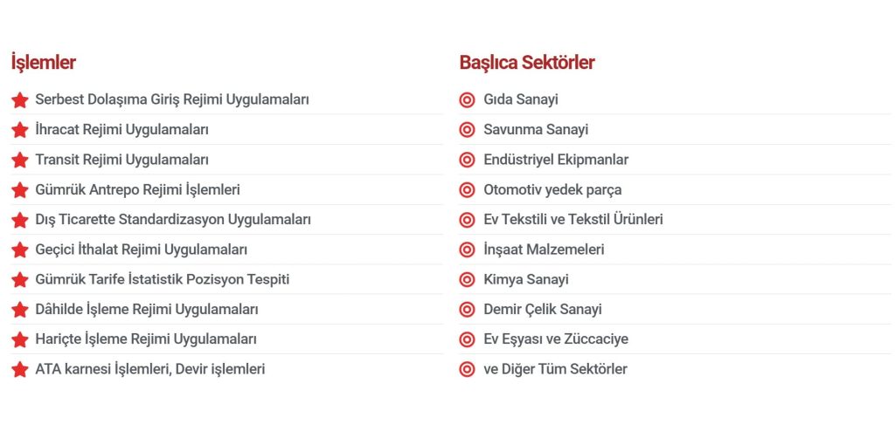The height and width of the screenshot is (424, 895).
Task: Click the İşlemler section heading
Action: pos(44,62)
